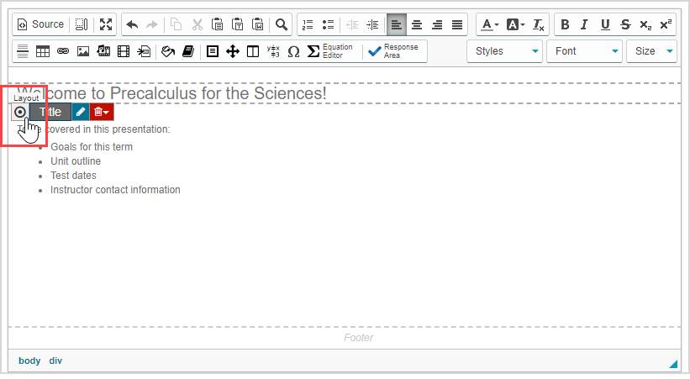690x379 pixels.
Task: Toggle bold formatting
Action: point(565,24)
